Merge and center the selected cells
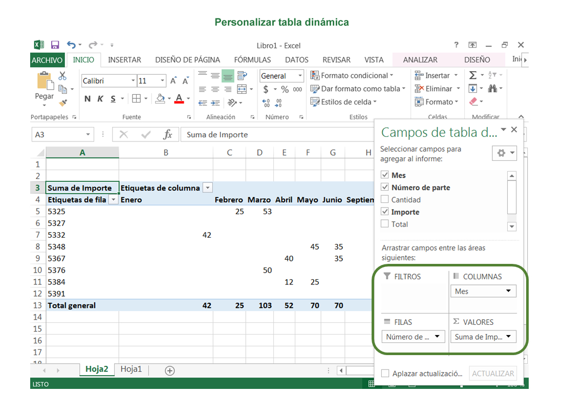Image resolution: width=563 pixels, height=393 pixels. point(242,89)
